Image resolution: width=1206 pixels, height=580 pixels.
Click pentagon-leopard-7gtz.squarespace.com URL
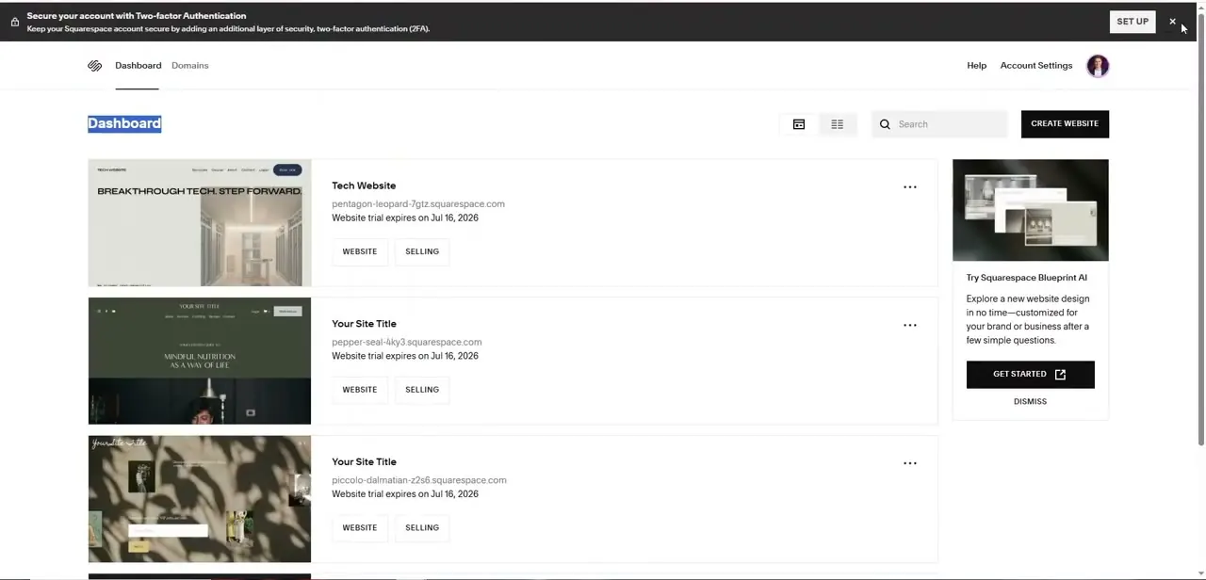coord(418,204)
